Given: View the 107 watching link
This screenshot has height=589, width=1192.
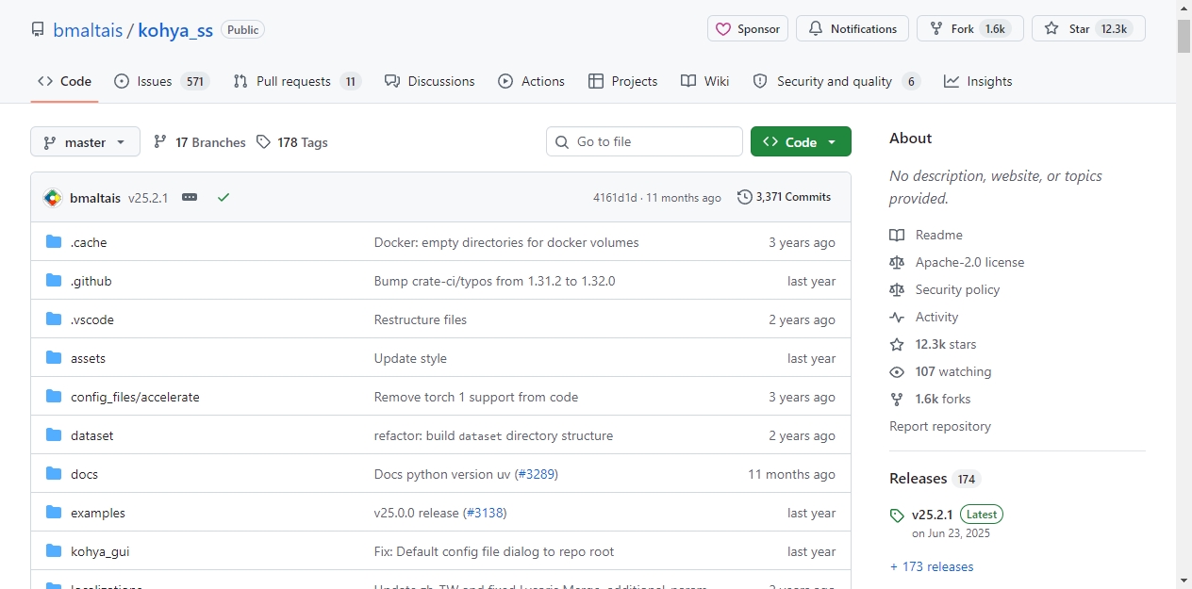Looking at the screenshot, I should point(940,371).
